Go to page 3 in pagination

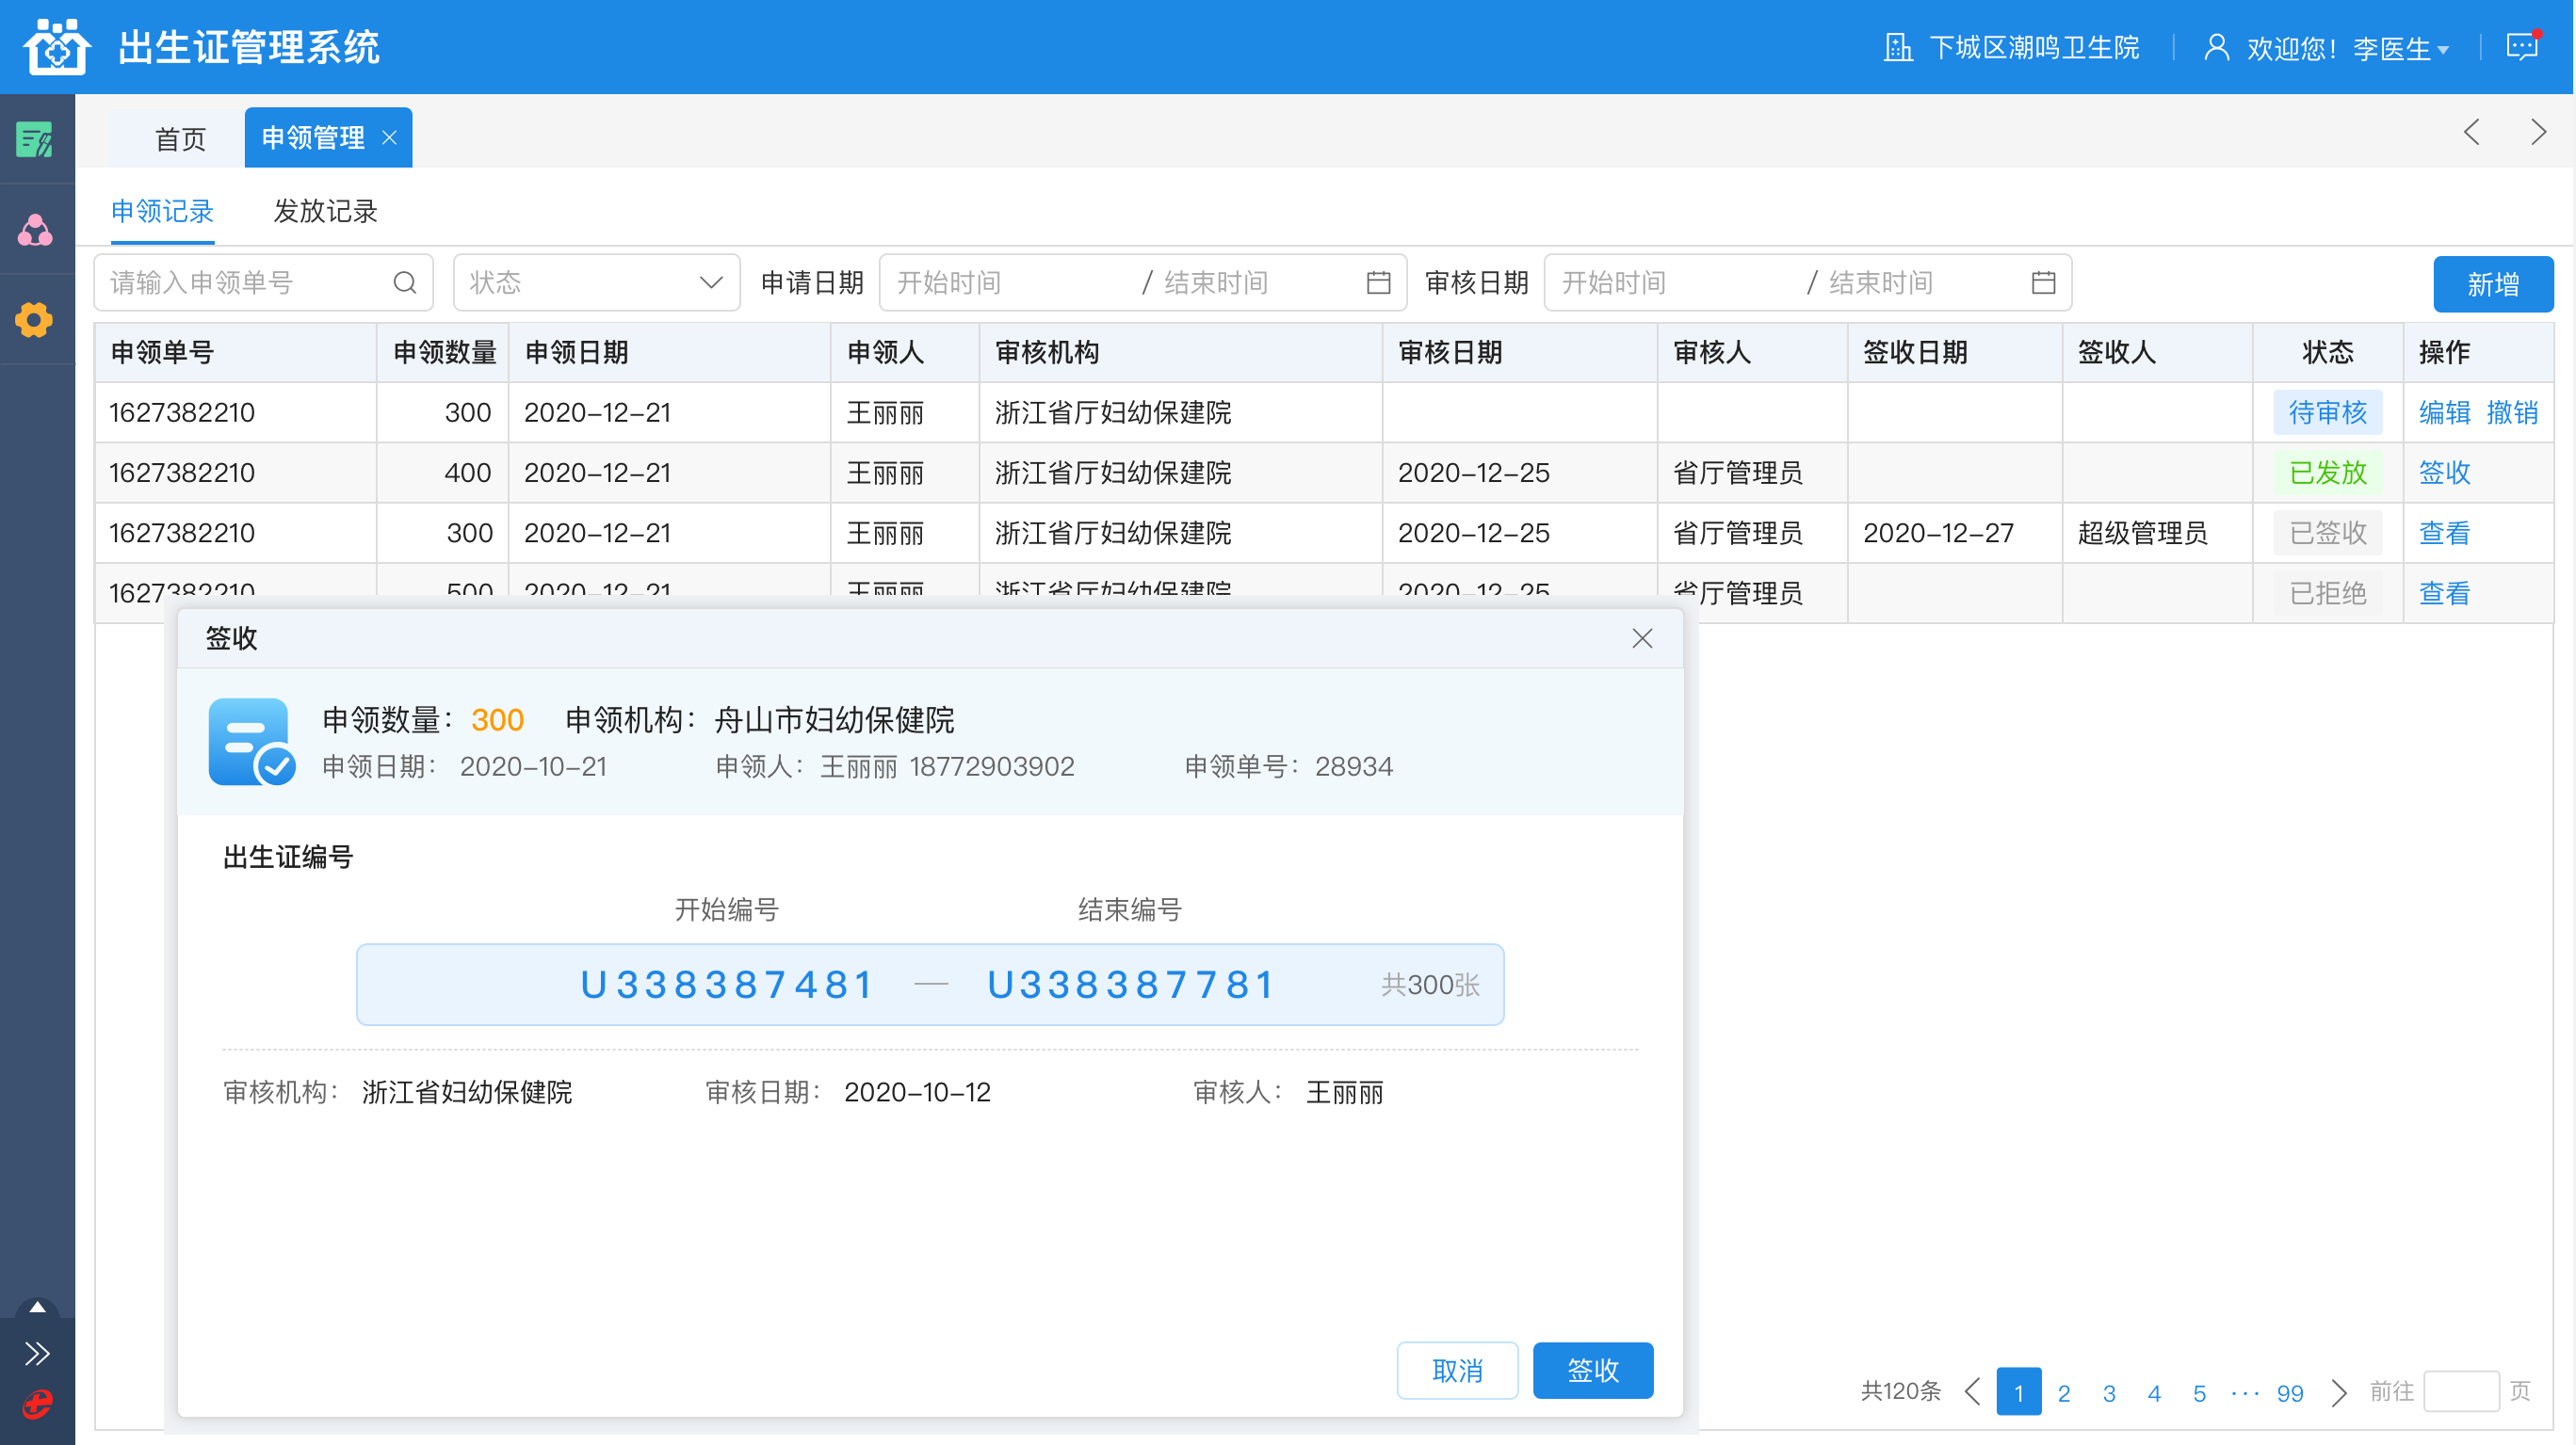pyautogui.click(x=2109, y=1392)
